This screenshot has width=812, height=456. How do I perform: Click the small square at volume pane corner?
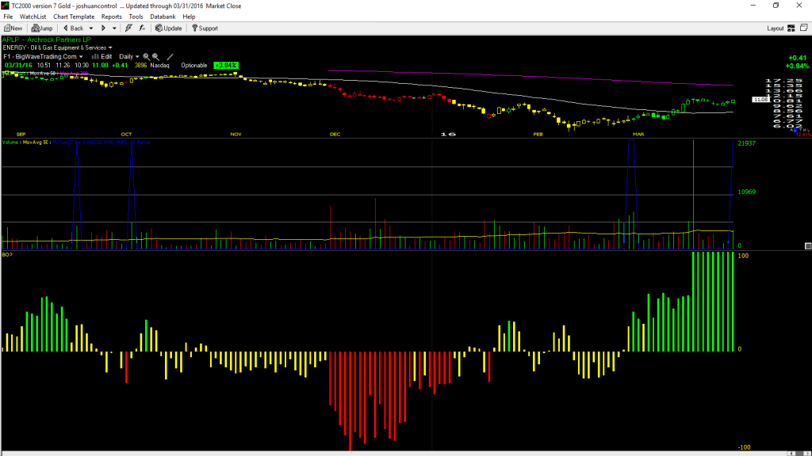coord(808,246)
